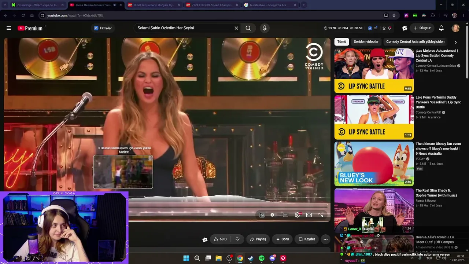Open Windows taskbar search
This screenshot has height=264, width=469.
pos(197,258)
